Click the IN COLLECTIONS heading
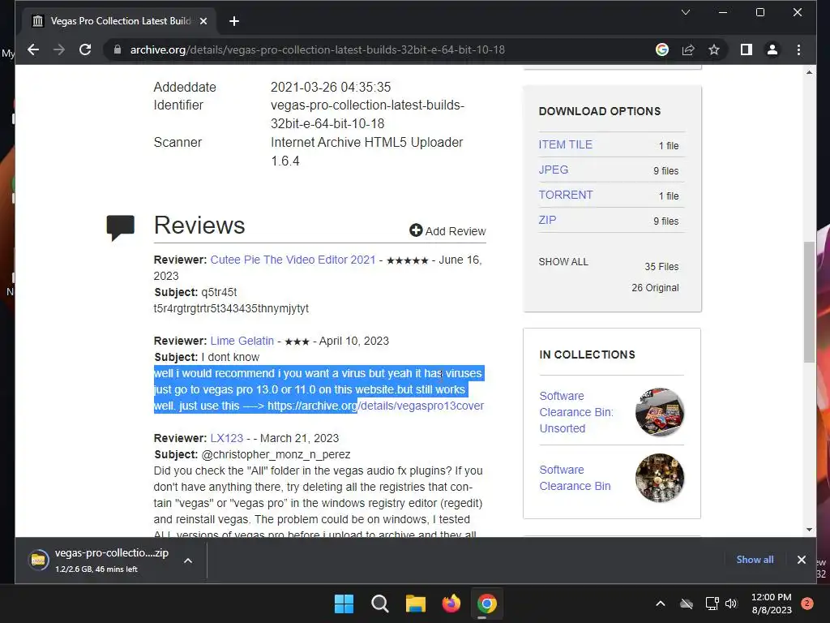The width and height of the screenshot is (830, 623). coord(587,354)
